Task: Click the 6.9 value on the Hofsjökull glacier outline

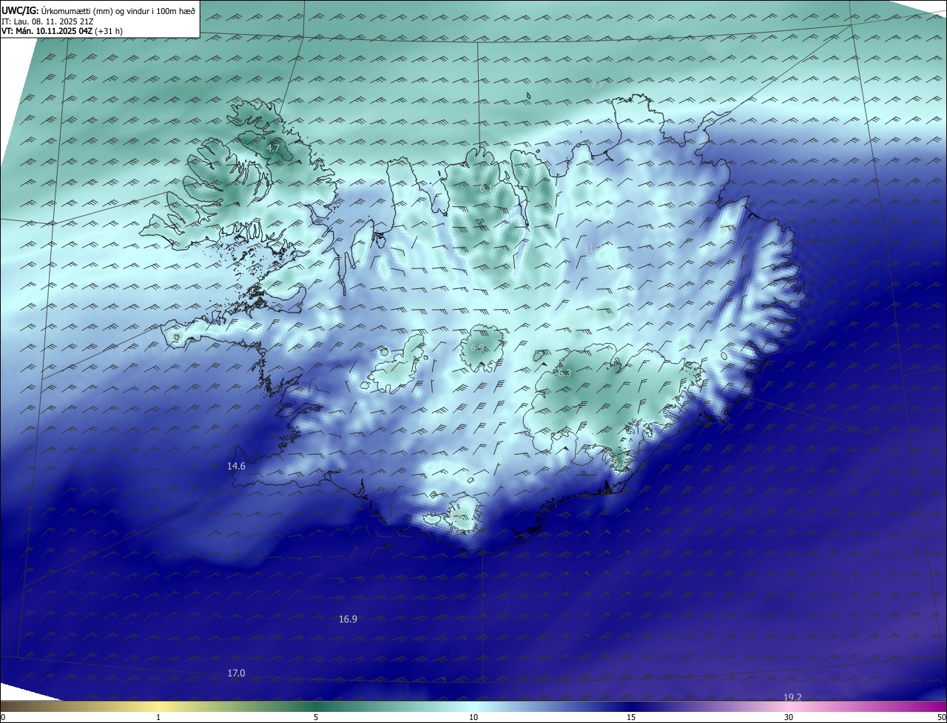Action: click(x=477, y=348)
